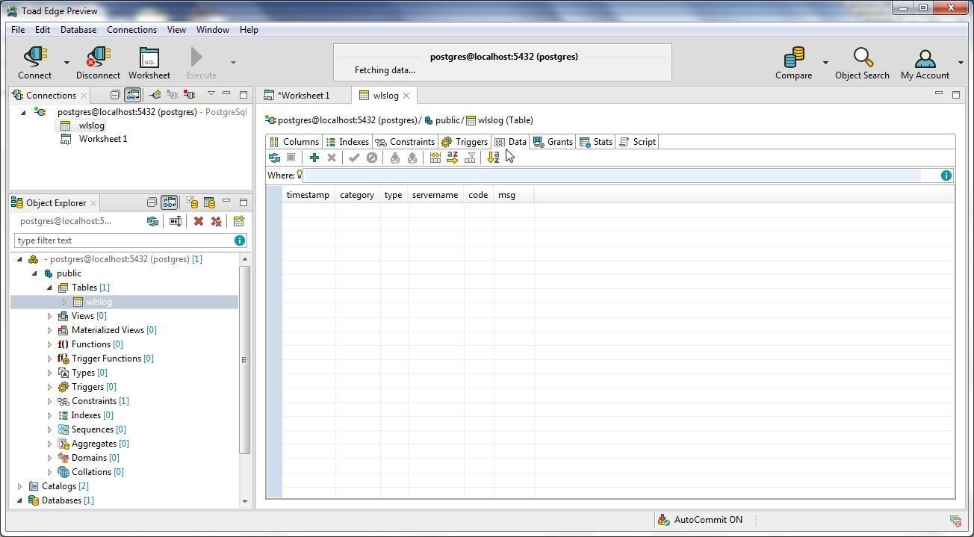Refresh data grid in wlslog editor
The image size is (974, 537).
click(274, 158)
